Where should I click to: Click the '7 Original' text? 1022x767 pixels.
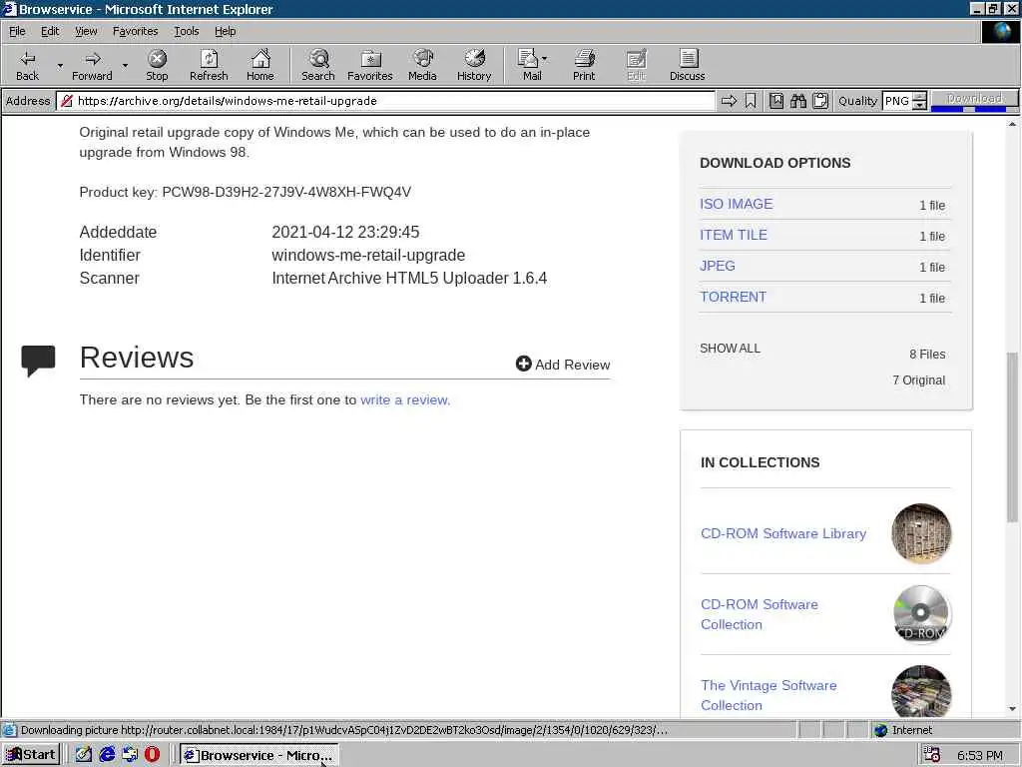coord(918,380)
